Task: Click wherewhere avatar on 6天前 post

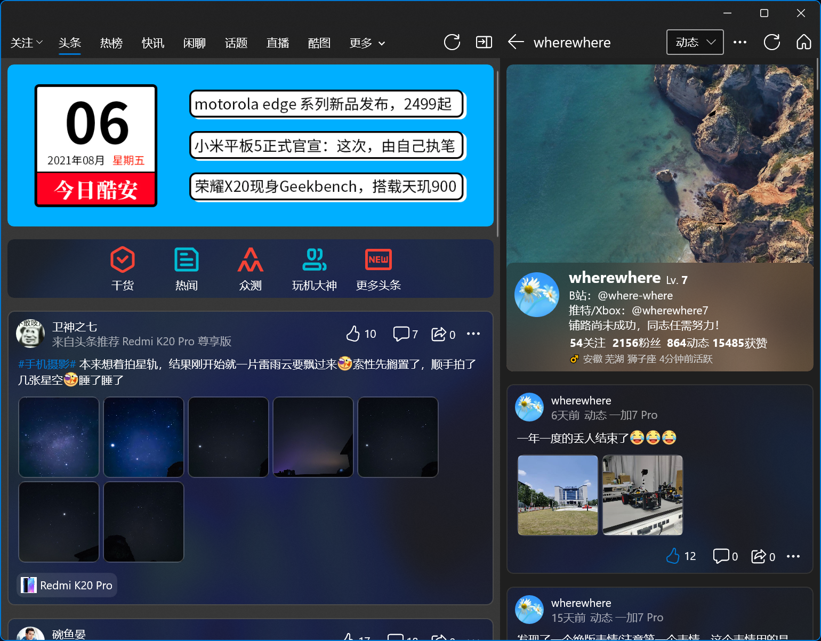Action: click(x=529, y=407)
